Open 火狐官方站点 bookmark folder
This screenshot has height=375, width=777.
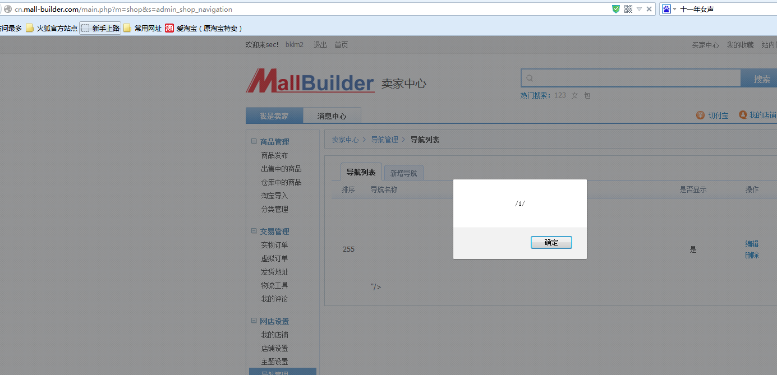[52, 28]
